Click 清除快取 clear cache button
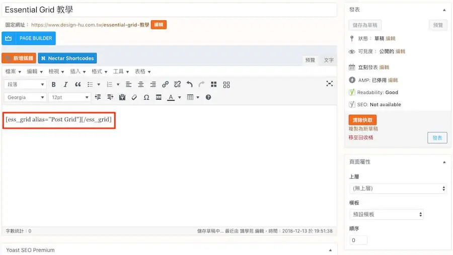Viewport: 453px width, 255px height. 362,120
